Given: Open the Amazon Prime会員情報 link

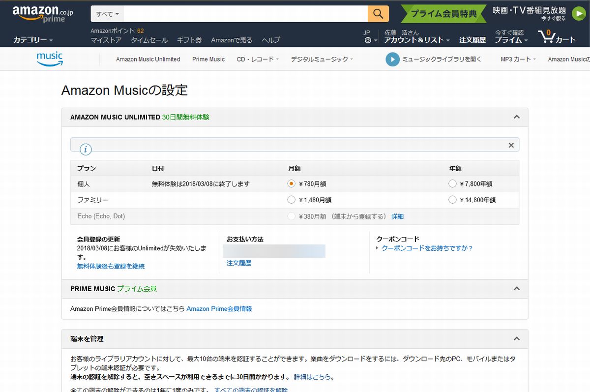Looking at the screenshot, I should tap(219, 309).
